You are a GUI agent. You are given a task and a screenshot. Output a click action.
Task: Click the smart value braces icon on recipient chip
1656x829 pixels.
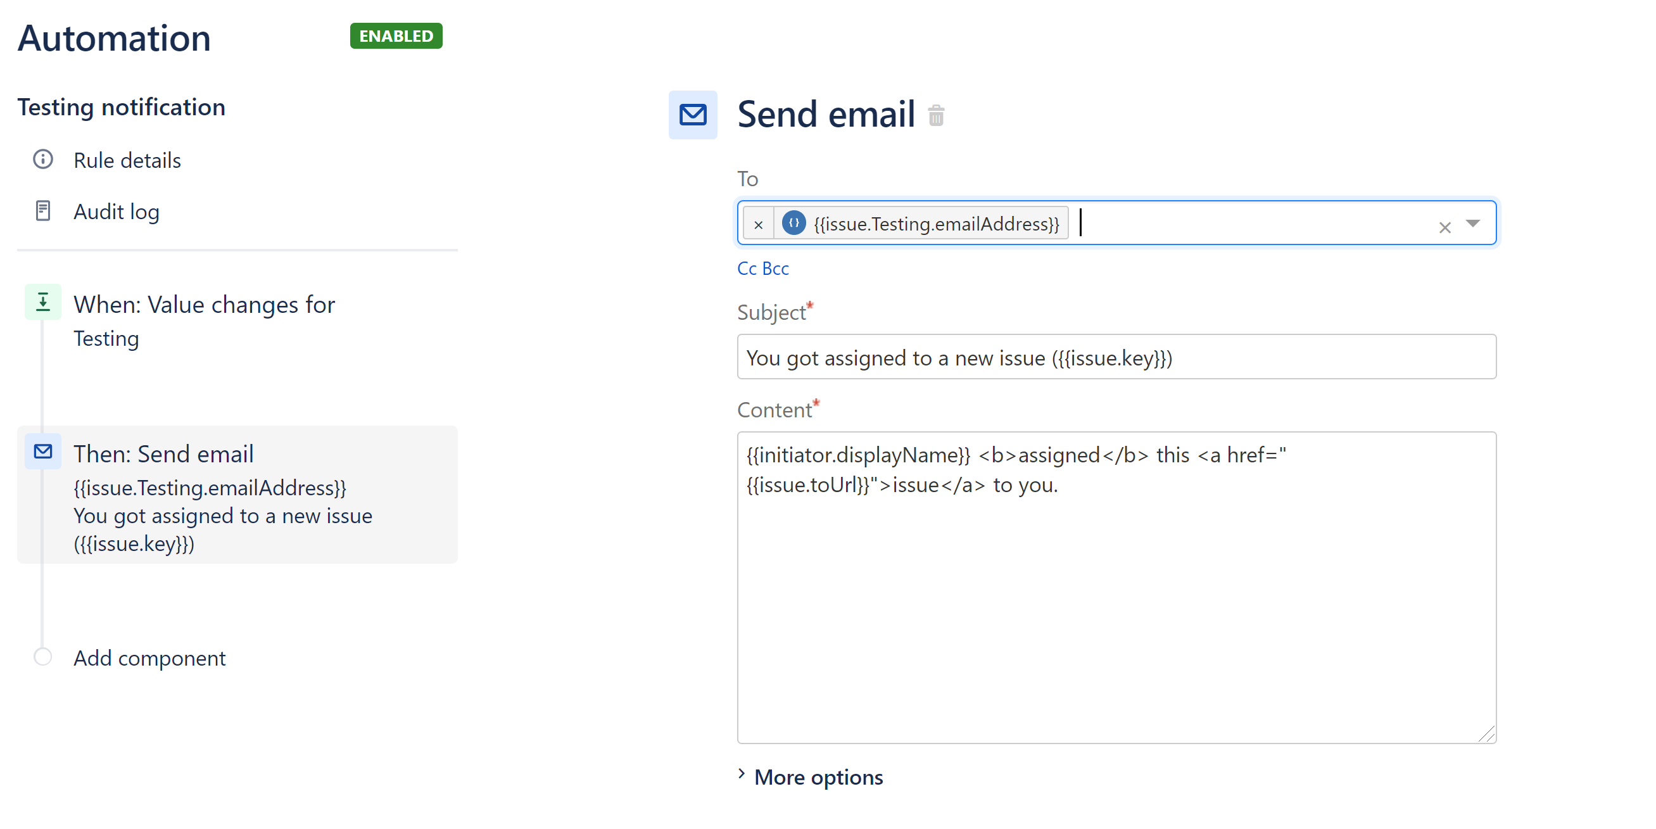[794, 223]
